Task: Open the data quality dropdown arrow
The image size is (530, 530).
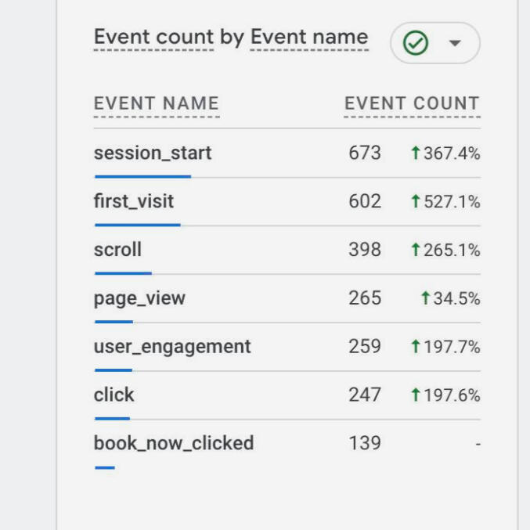Action: (x=455, y=43)
